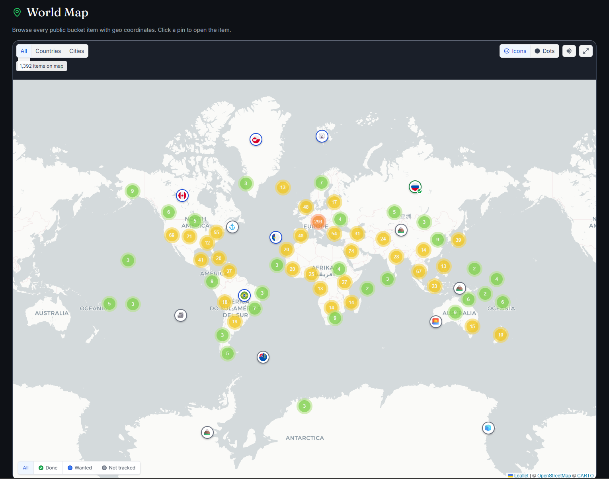Image resolution: width=609 pixels, height=479 pixels.
Task: Expand the 48 cluster over British Isles
Action: 306,207
